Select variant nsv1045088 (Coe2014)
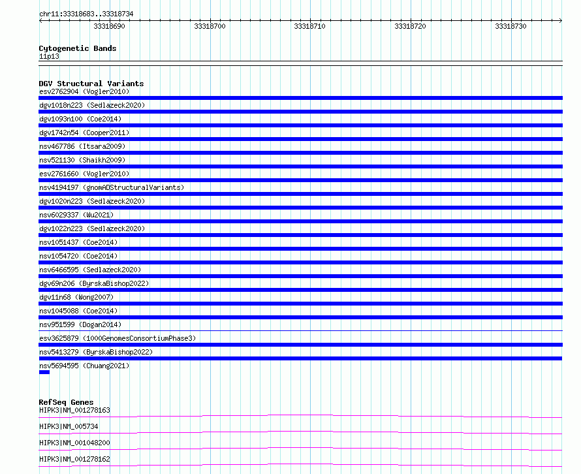 [x=78, y=311]
